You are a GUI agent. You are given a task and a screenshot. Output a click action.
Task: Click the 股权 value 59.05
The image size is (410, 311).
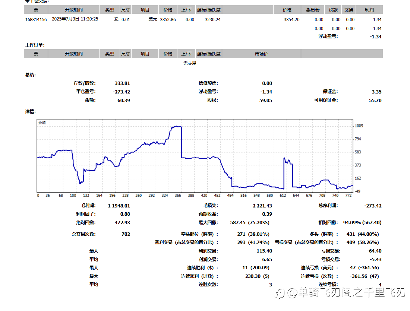pyautogui.click(x=266, y=100)
